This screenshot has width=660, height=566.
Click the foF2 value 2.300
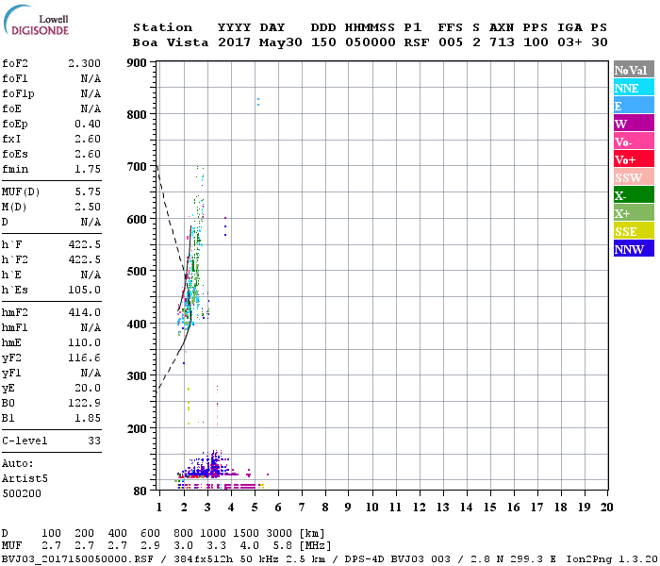tap(84, 63)
